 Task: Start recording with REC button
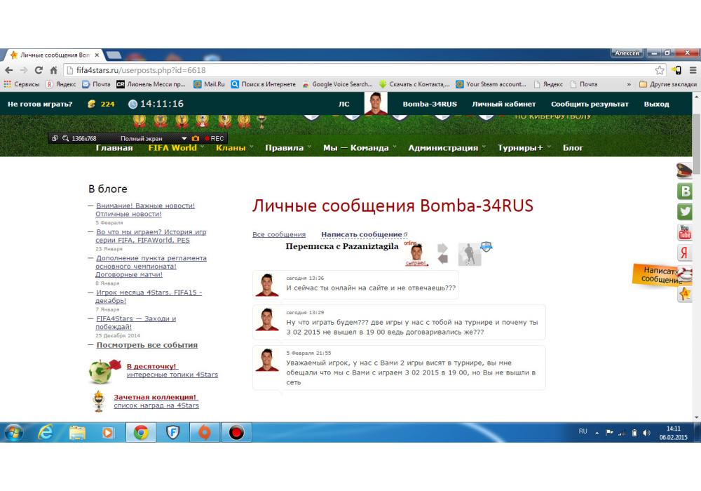[214, 139]
